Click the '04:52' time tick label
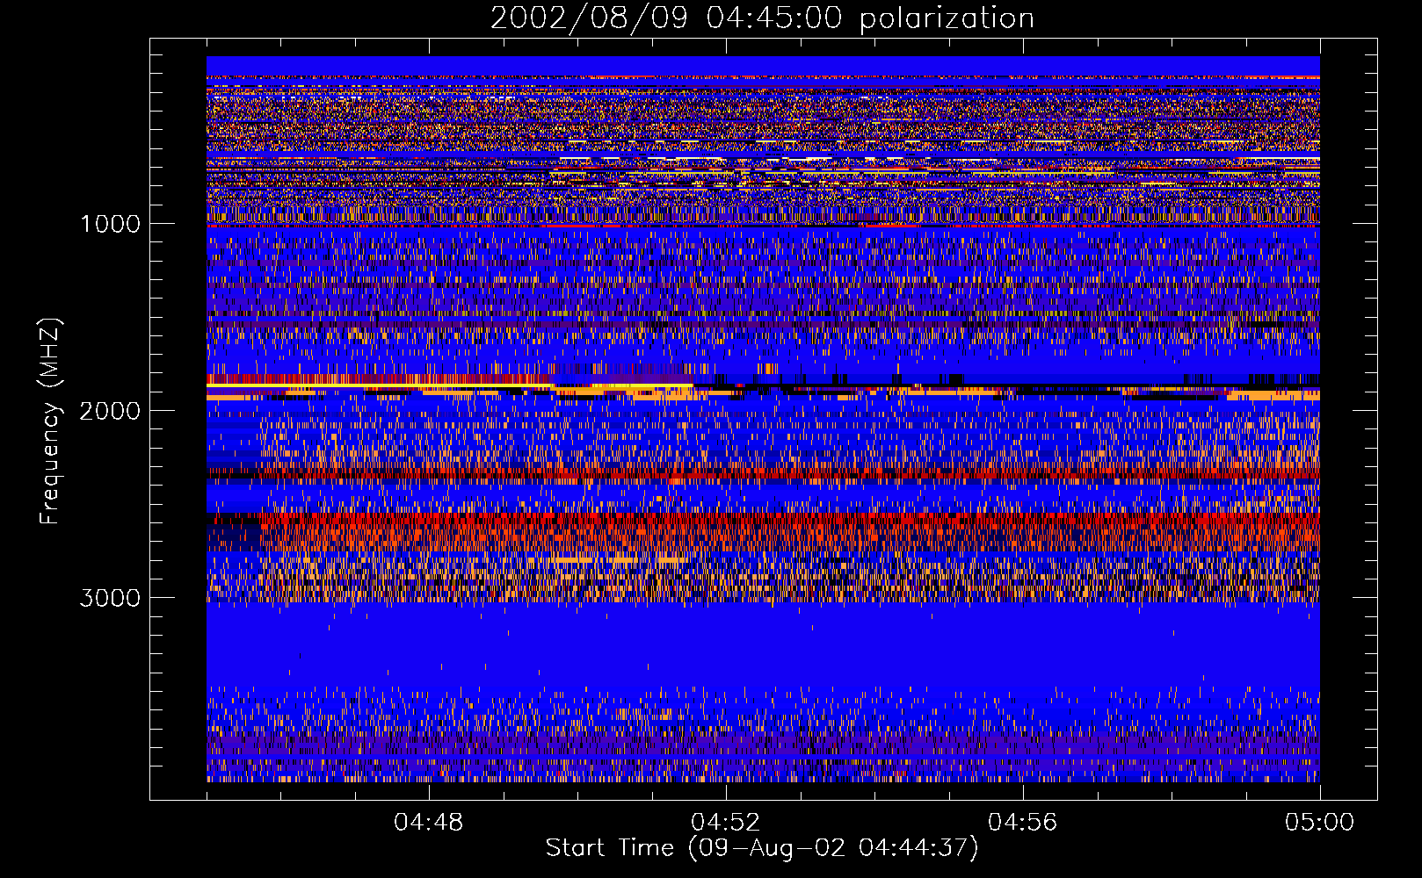Image resolution: width=1422 pixels, height=878 pixels. click(726, 823)
